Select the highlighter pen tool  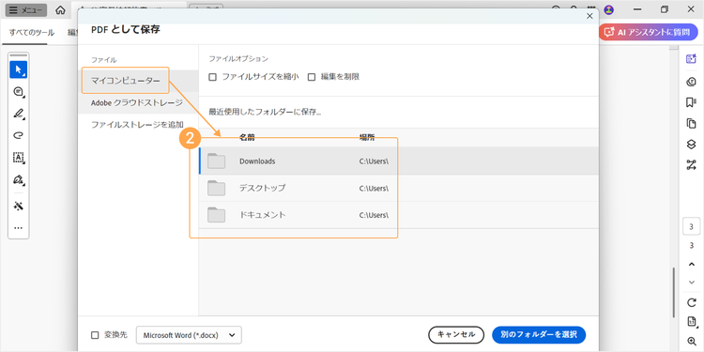point(19,114)
